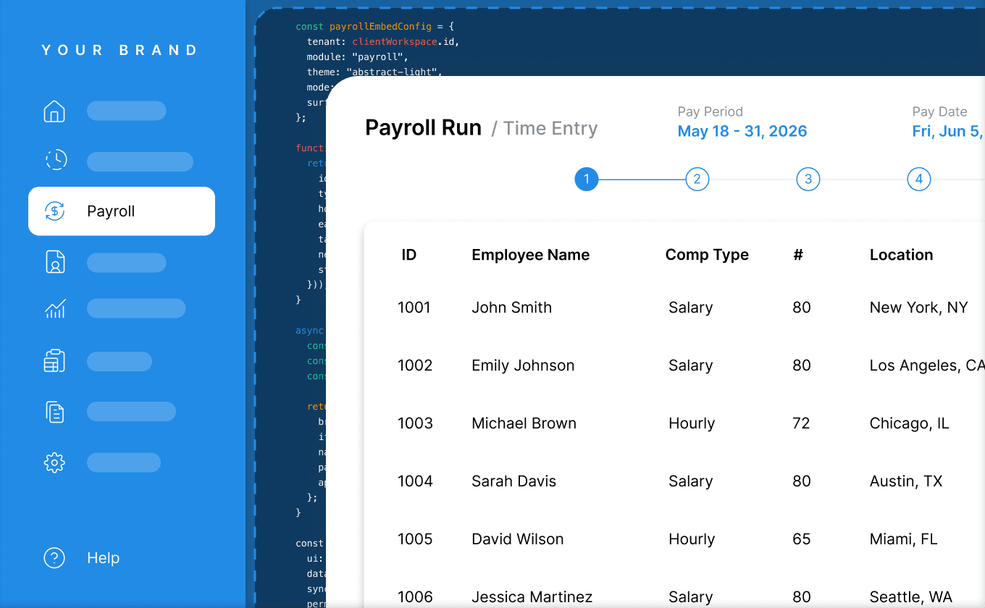Jump to step 3 in the stepper
985x608 pixels.
coord(808,179)
